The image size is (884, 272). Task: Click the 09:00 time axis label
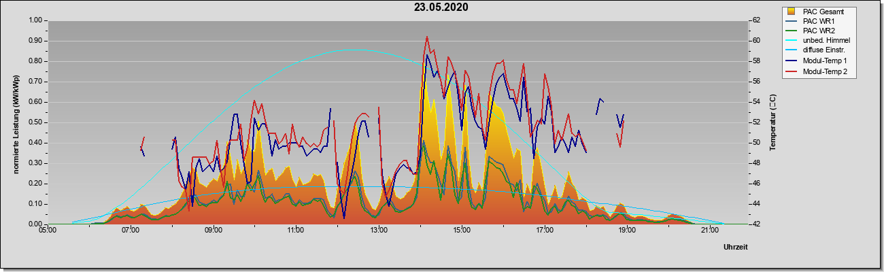pyautogui.click(x=213, y=231)
